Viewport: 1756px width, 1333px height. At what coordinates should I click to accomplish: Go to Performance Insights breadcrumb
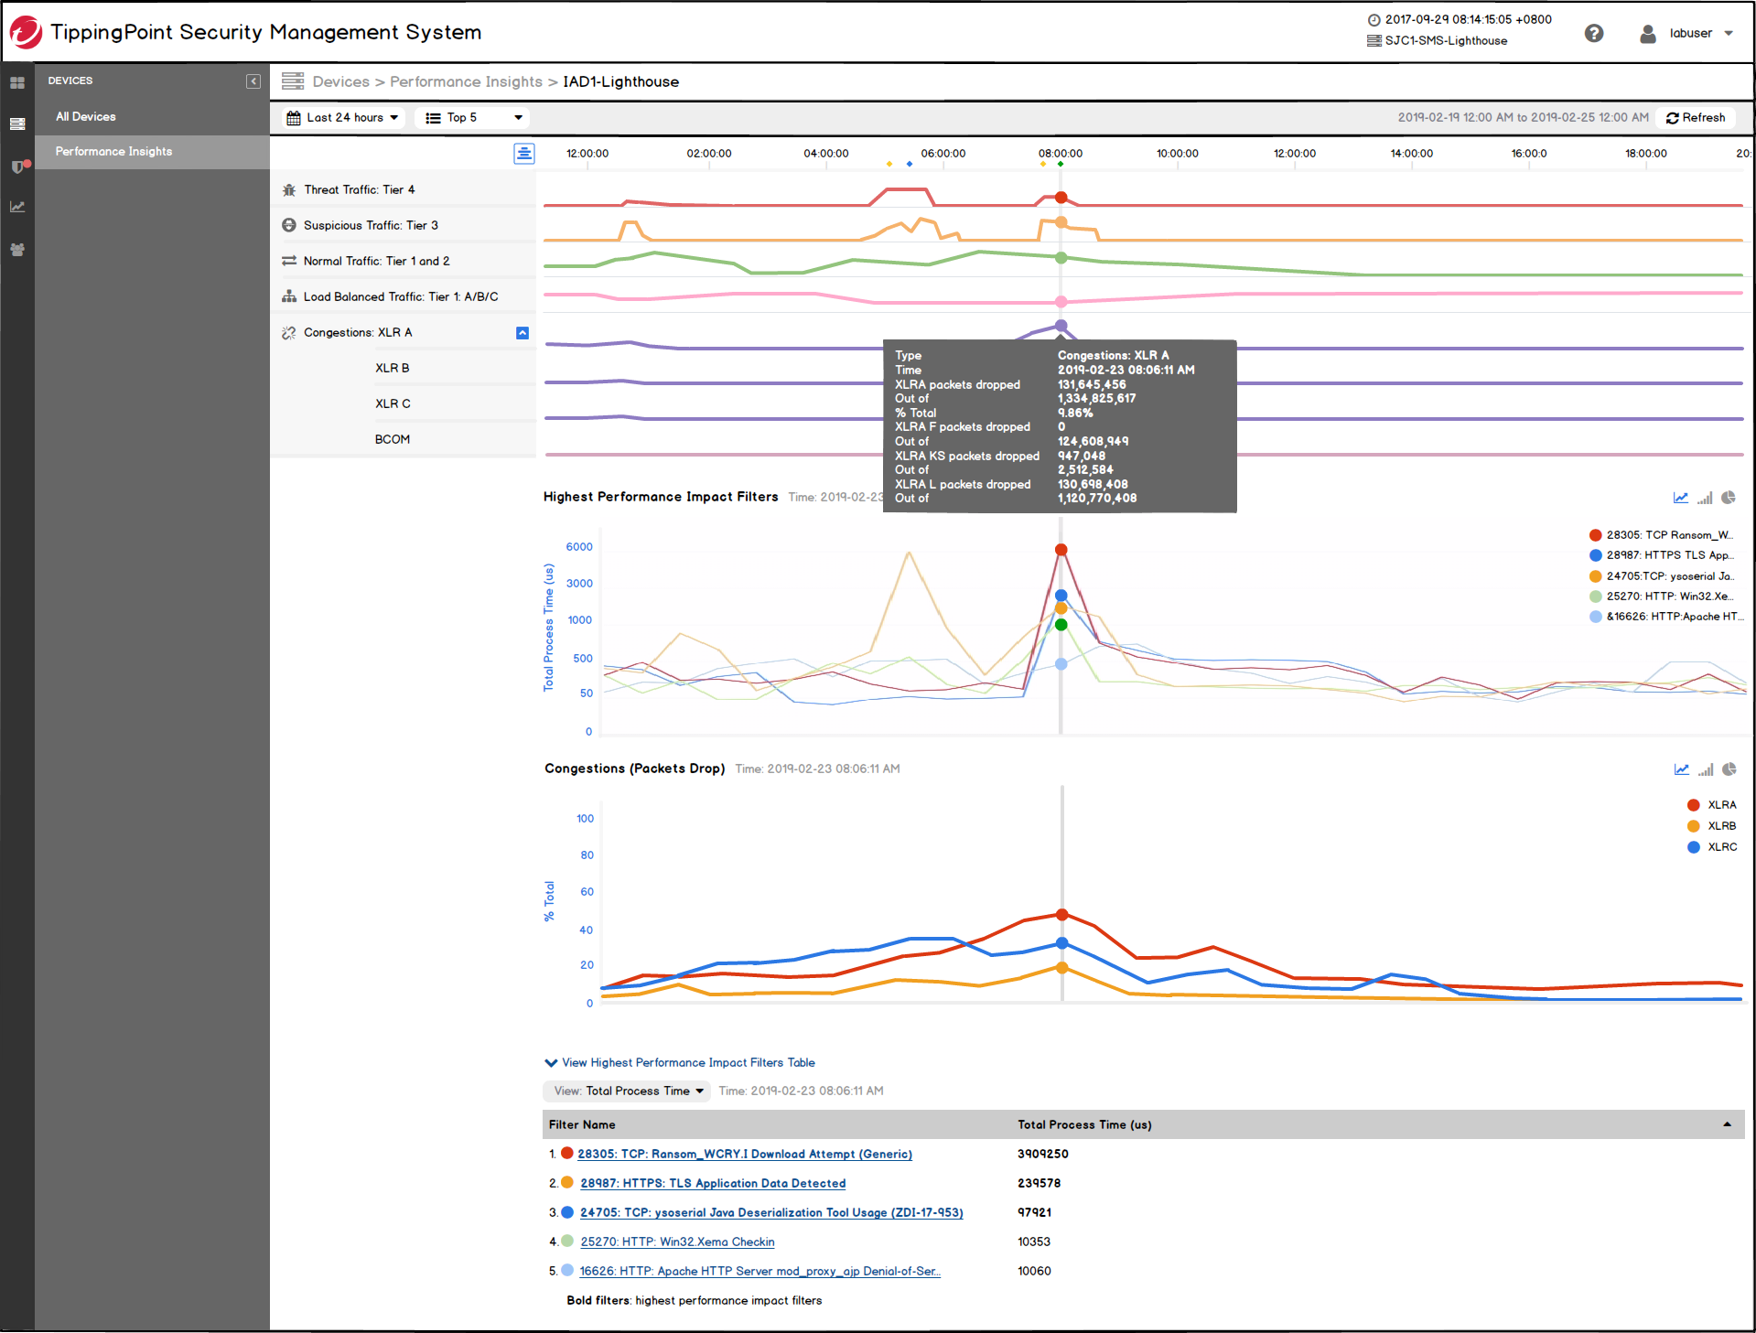coord(466,82)
